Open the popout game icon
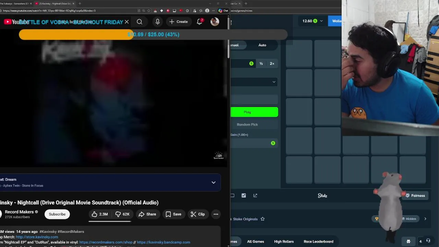439x247 pixels. [255, 196]
